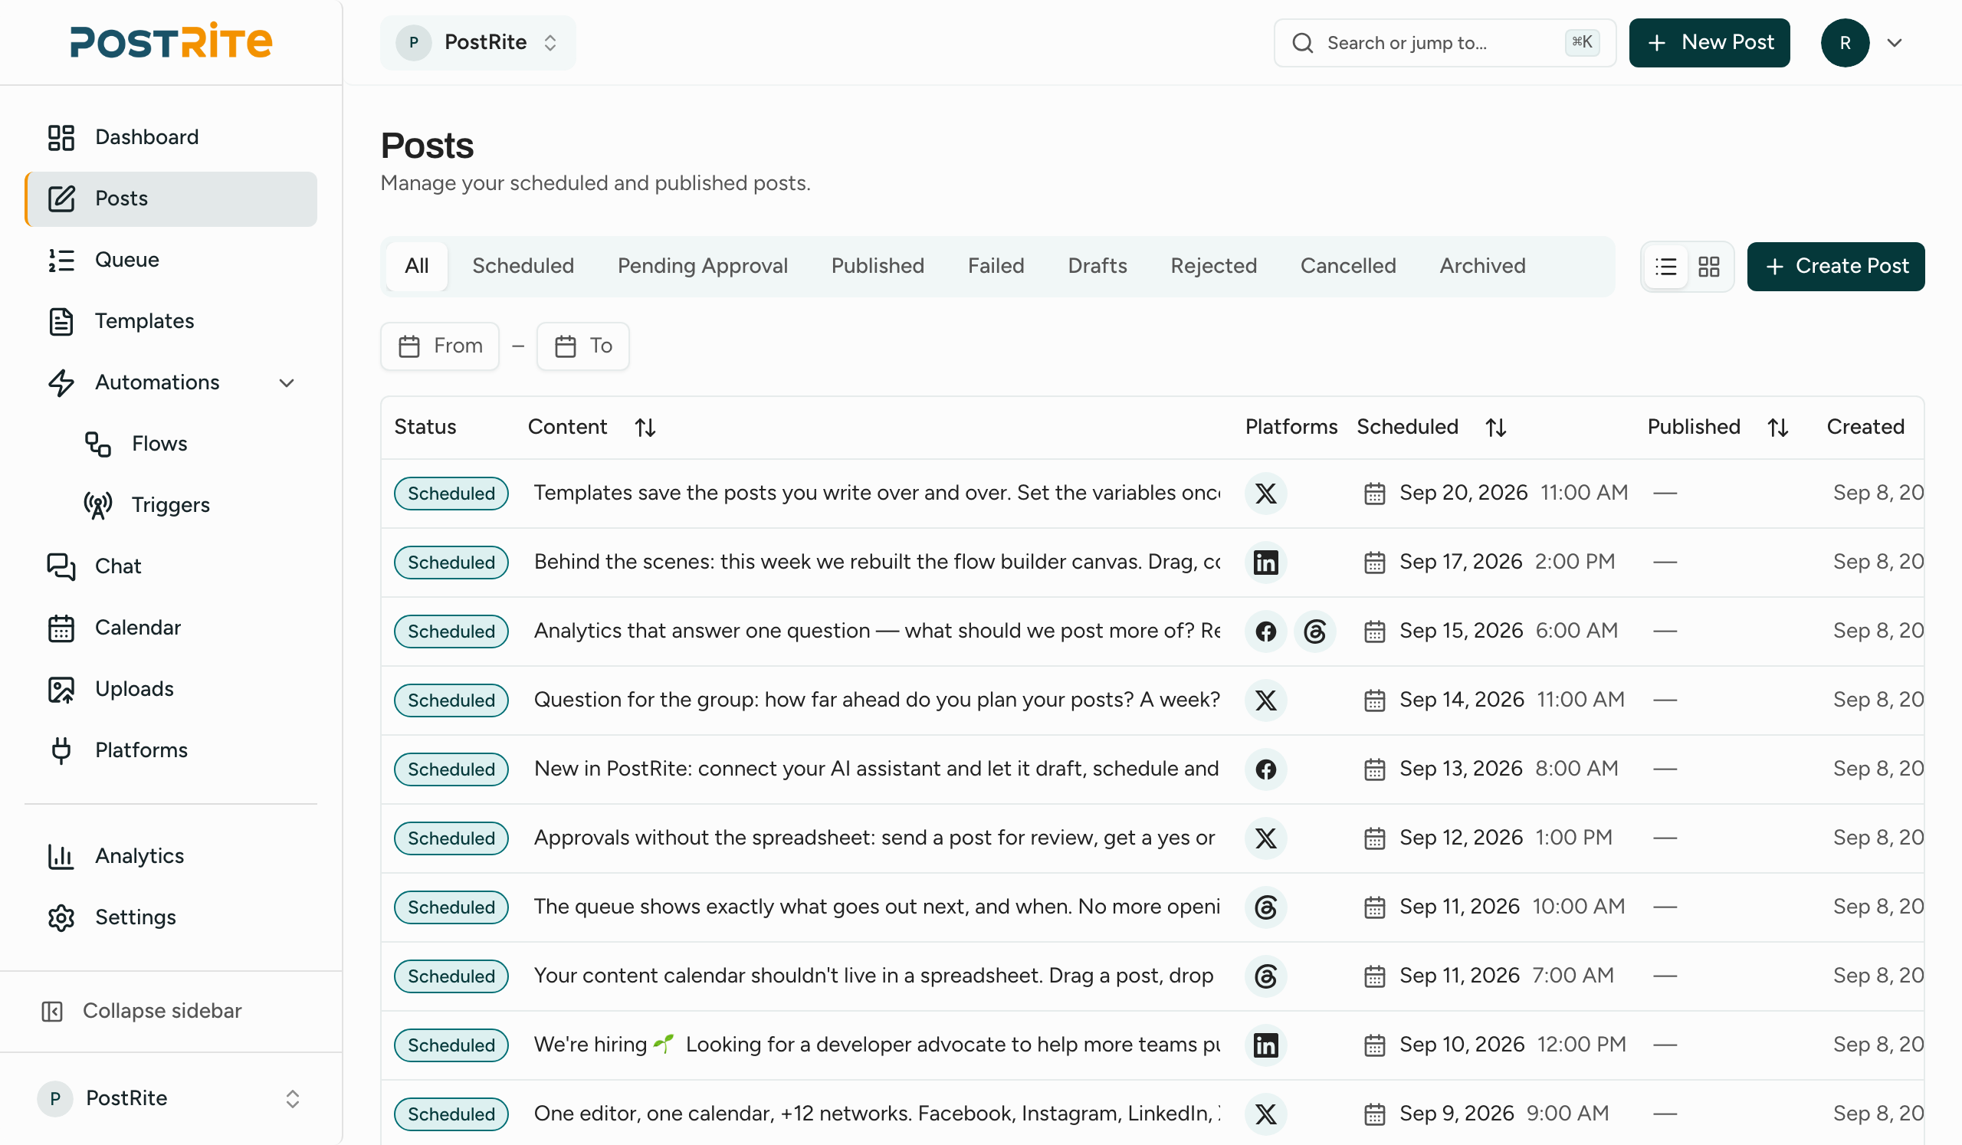Switch to the Rejected tab
This screenshot has height=1145, width=1962.
(1213, 266)
